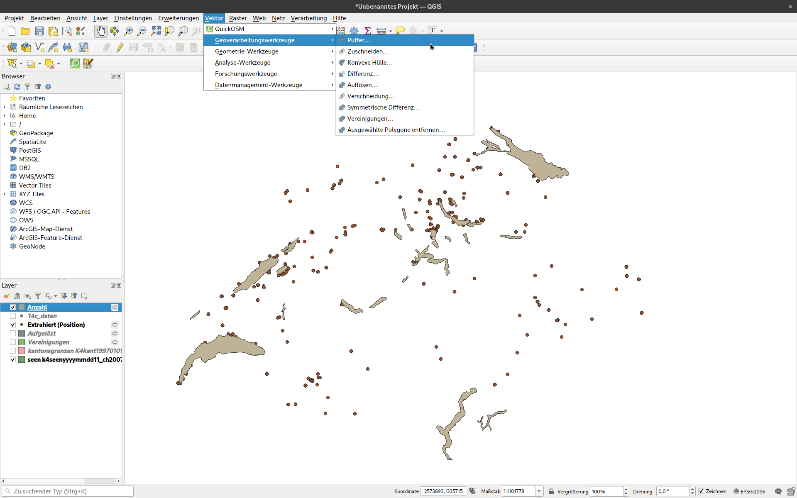This screenshot has width=797, height=498.
Task: Uncheck the Extrahiert (Position) layer
Action: 13,325
